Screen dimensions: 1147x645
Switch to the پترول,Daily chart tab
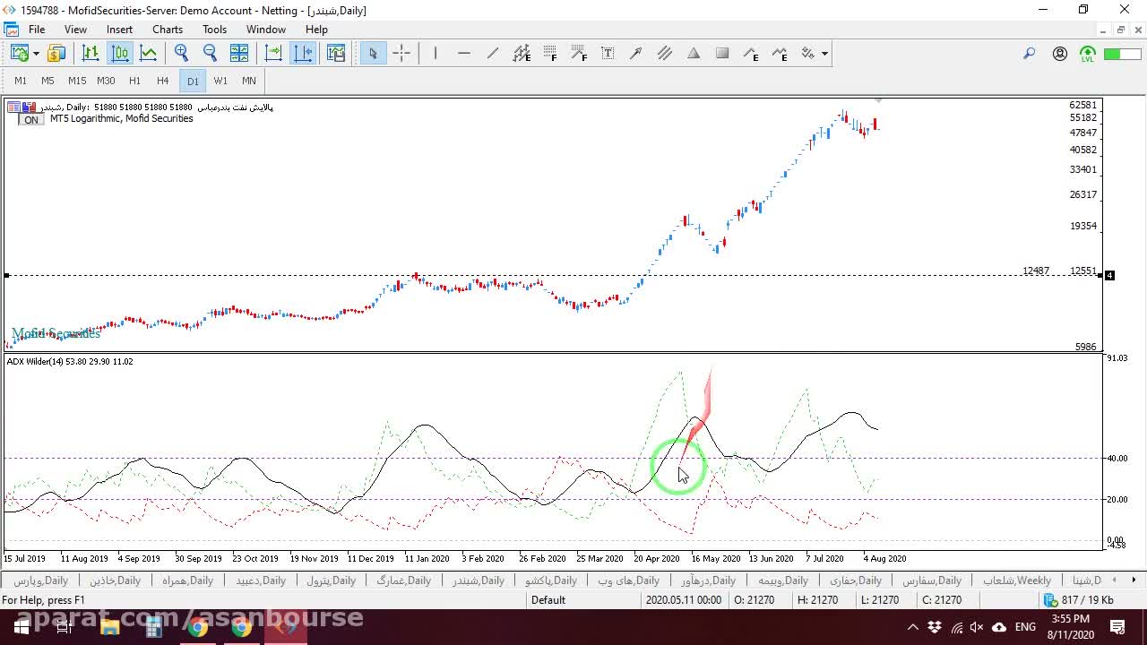coord(331,580)
